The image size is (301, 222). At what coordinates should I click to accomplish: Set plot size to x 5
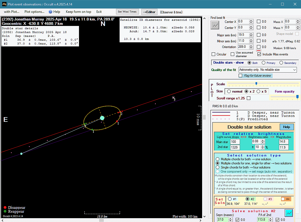pyautogui.click(x=259, y=91)
